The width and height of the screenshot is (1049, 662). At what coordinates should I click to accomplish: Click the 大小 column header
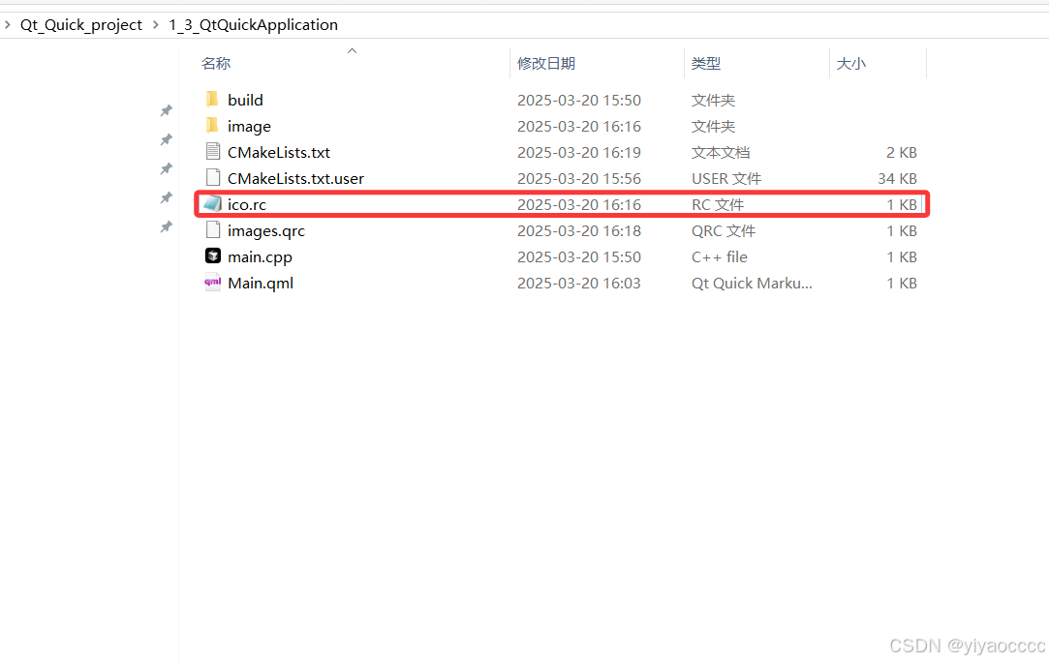point(850,63)
